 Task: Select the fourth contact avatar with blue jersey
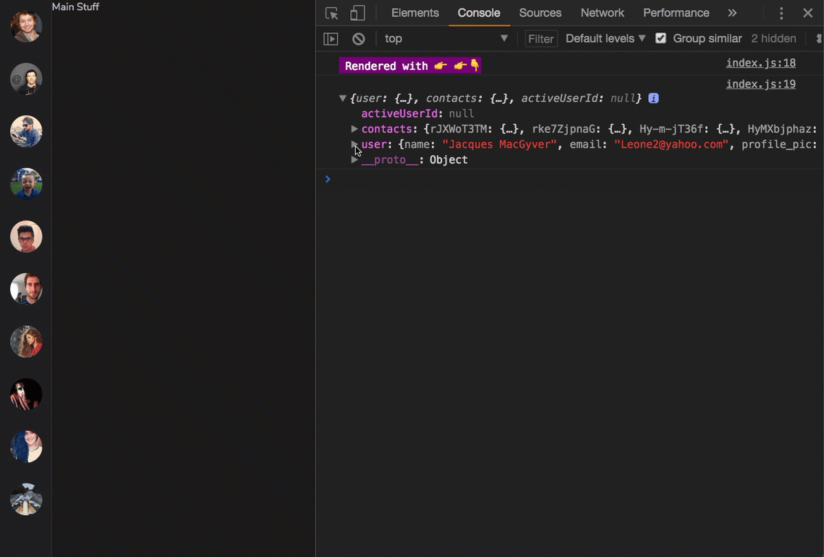pos(26,184)
